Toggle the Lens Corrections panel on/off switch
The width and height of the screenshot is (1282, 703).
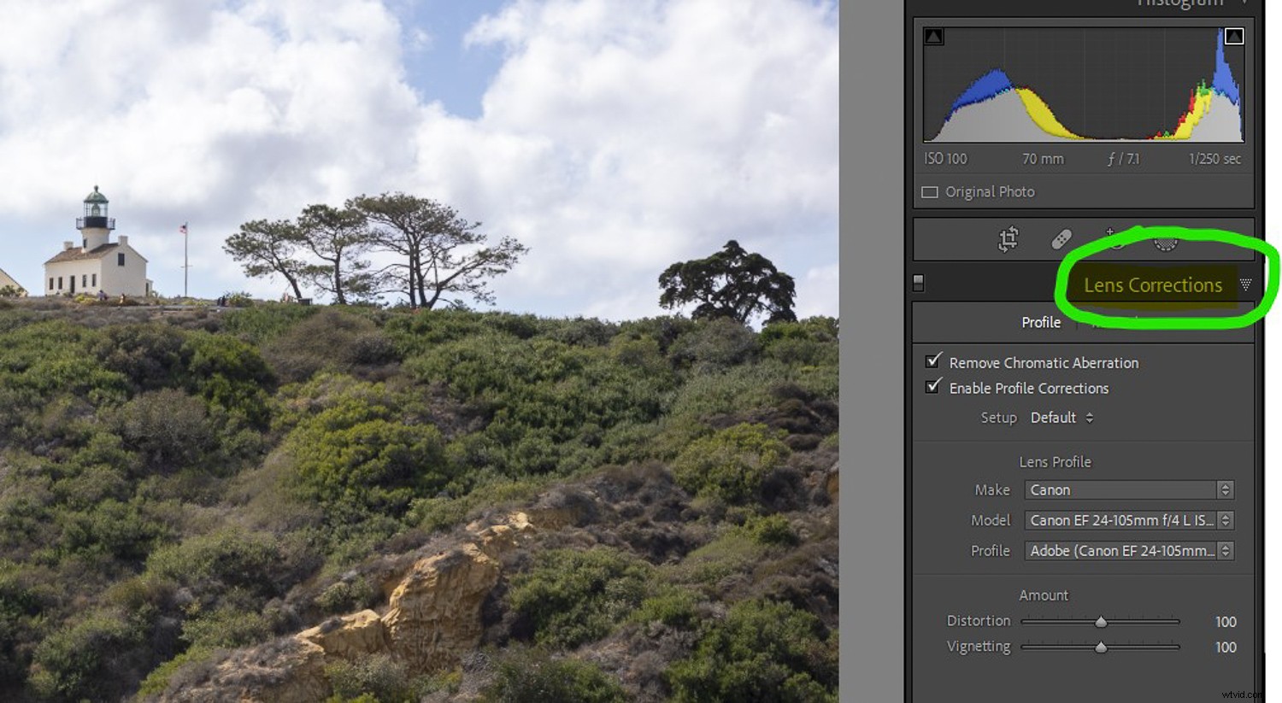tap(918, 282)
